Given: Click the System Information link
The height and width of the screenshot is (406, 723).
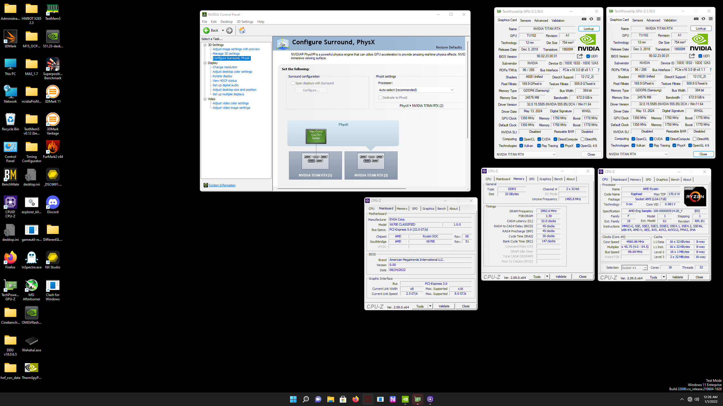Looking at the screenshot, I should (222, 185).
